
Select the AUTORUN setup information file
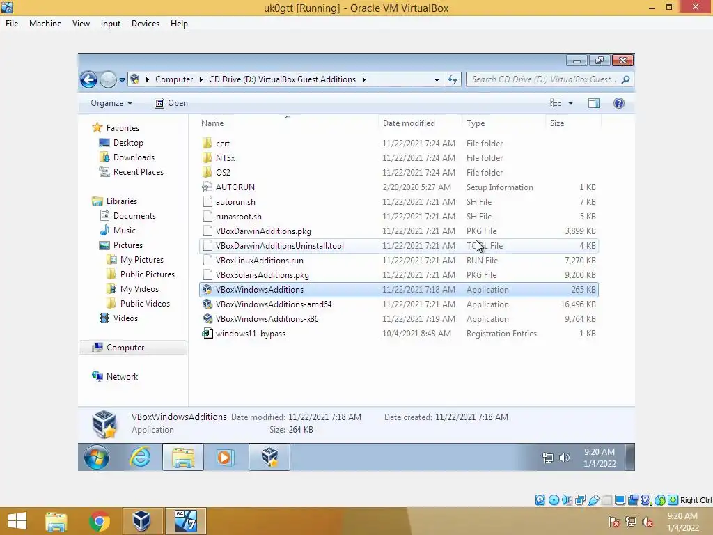pyautogui.click(x=399, y=187)
